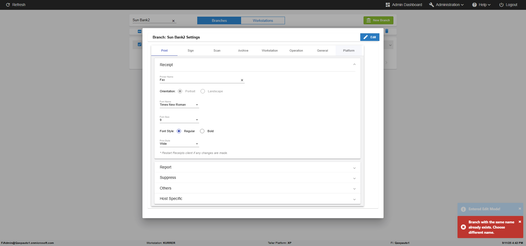Click the Administration wrench icon
The height and width of the screenshot is (246, 526).
click(x=431, y=5)
